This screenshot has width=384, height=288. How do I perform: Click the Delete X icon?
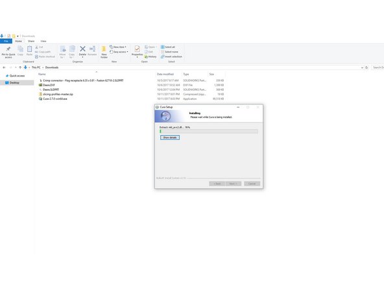[x=82, y=49]
